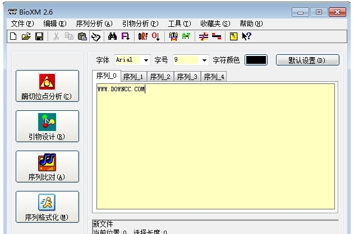354x234 pixels.
Task: Click the purple F find-next icon
Action: coord(125,36)
